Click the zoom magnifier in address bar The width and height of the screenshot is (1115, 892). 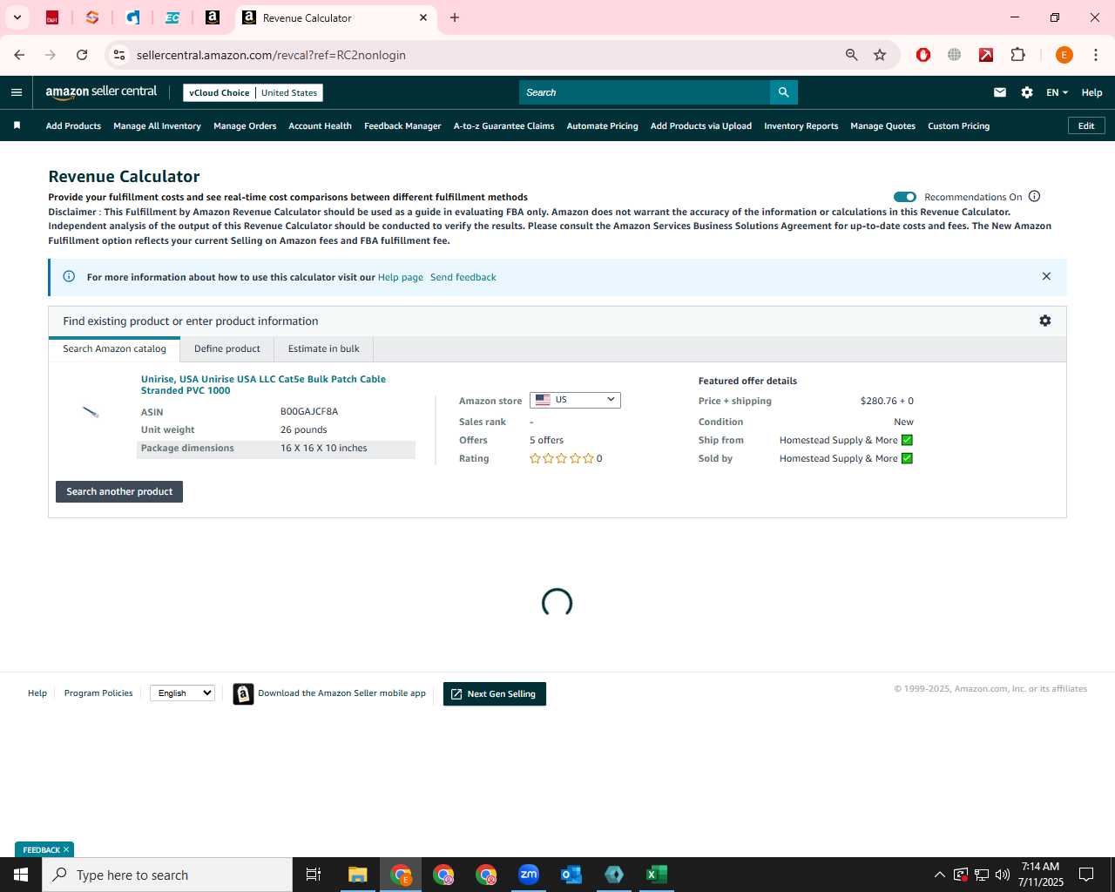pos(851,55)
